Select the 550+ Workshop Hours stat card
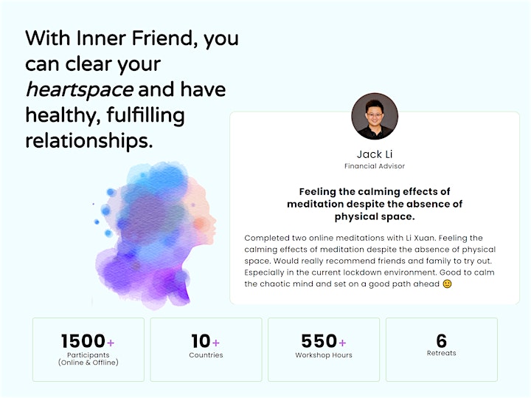The height and width of the screenshot is (398, 531). pyautogui.click(x=324, y=349)
